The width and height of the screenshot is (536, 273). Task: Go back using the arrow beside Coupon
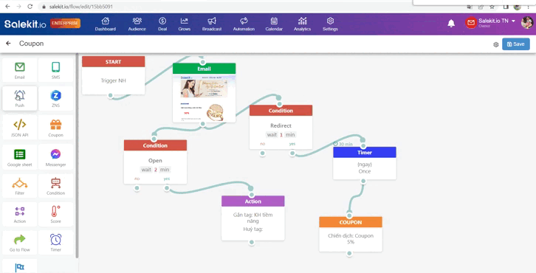(x=9, y=44)
